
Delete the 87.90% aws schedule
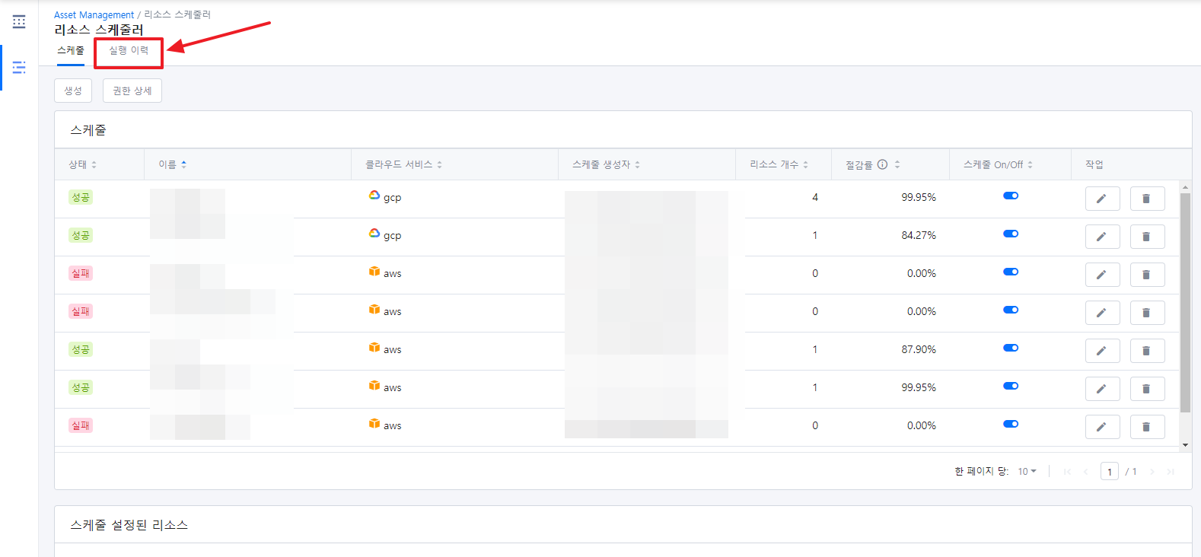tap(1147, 351)
